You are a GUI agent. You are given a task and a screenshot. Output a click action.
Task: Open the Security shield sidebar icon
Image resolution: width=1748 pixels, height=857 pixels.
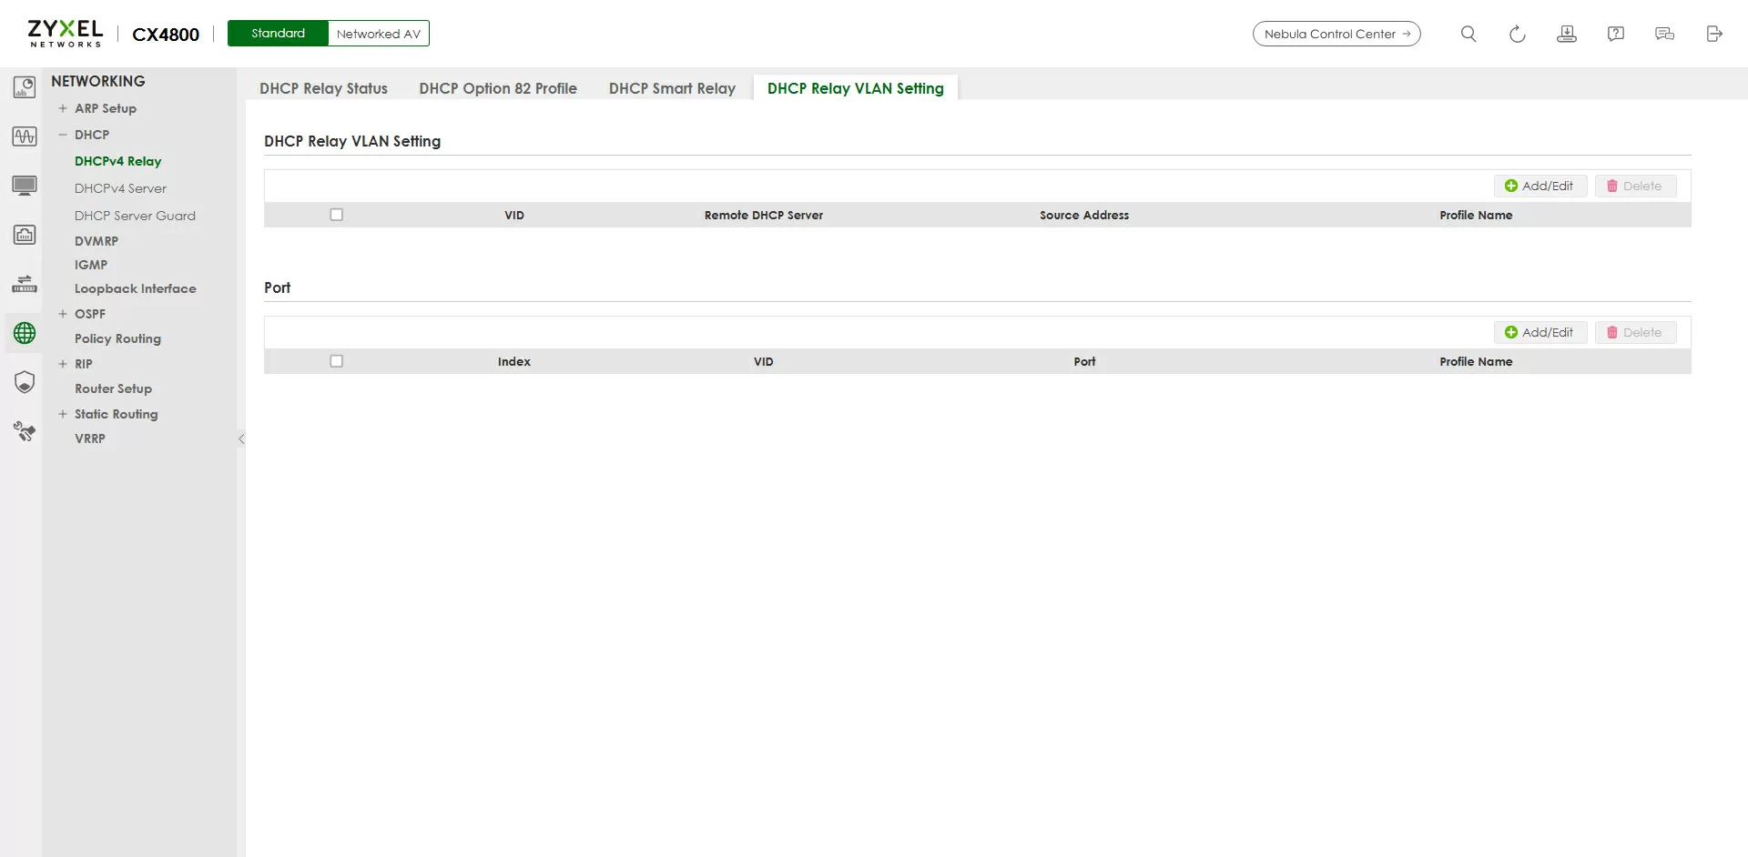click(x=25, y=382)
